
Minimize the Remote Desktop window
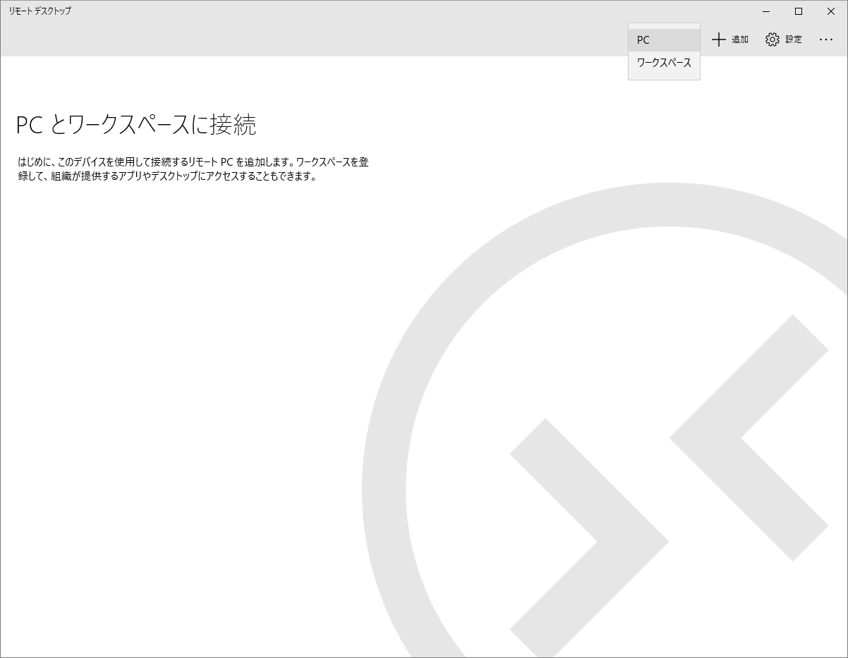click(766, 11)
